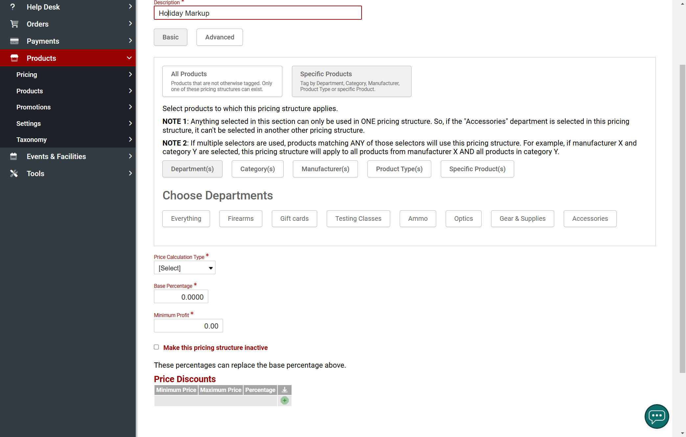
Task: Switch to the Advanced tab
Action: (220, 37)
